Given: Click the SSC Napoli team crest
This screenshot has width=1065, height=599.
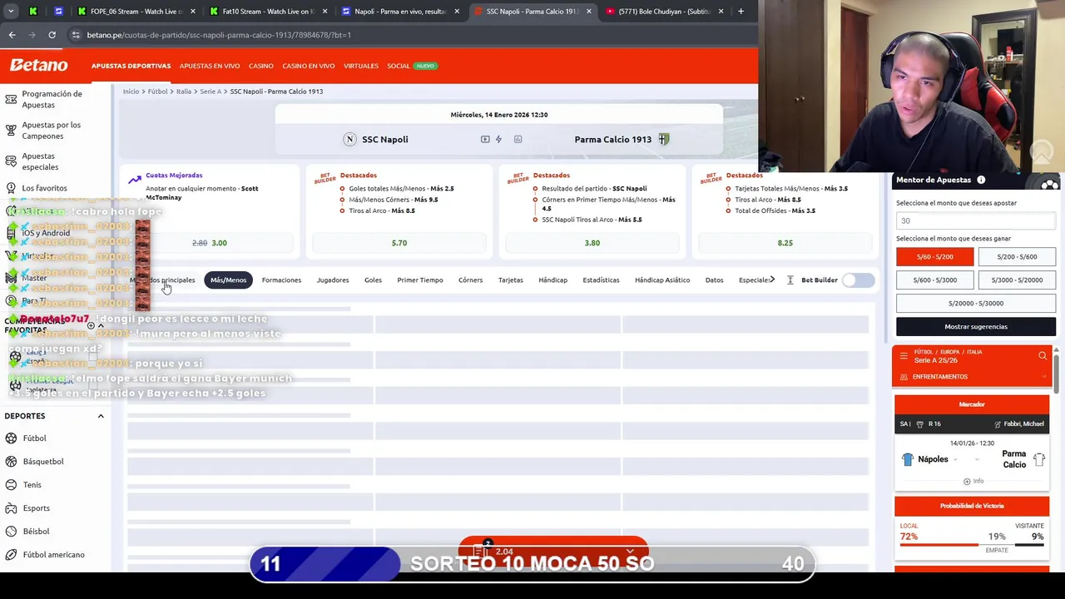Looking at the screenshot, I should [x=349, y=139].
